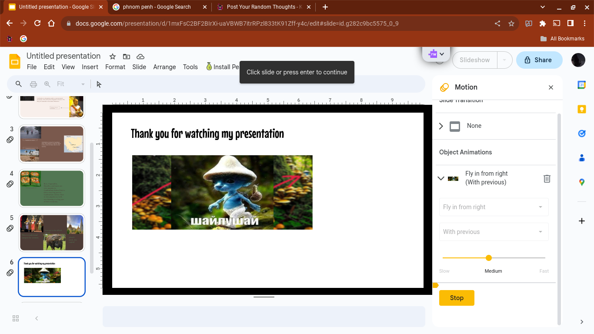Bookmark this tab with star icon
This screenshot has width=594, height=334.
pos(511,23)
